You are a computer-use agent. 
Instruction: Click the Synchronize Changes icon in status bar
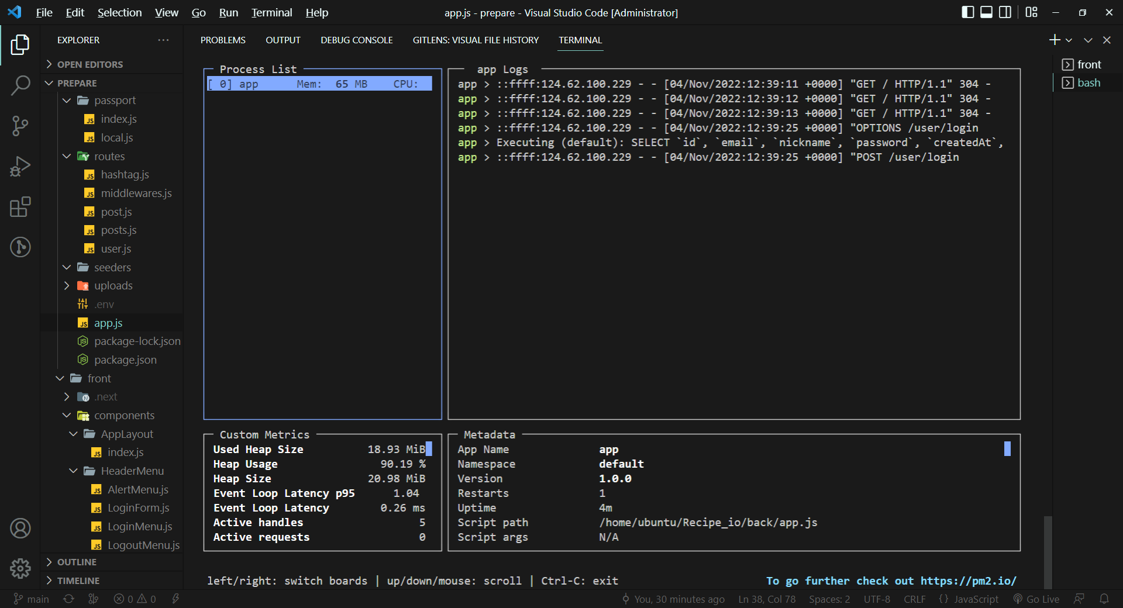pos(68,599)
